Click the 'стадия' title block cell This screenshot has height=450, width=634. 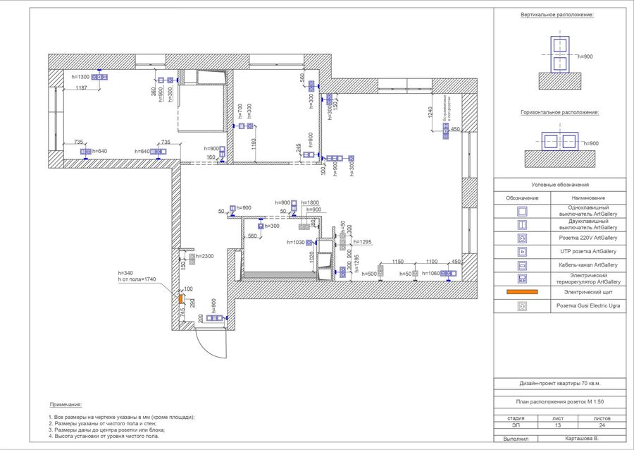point(516,418)
